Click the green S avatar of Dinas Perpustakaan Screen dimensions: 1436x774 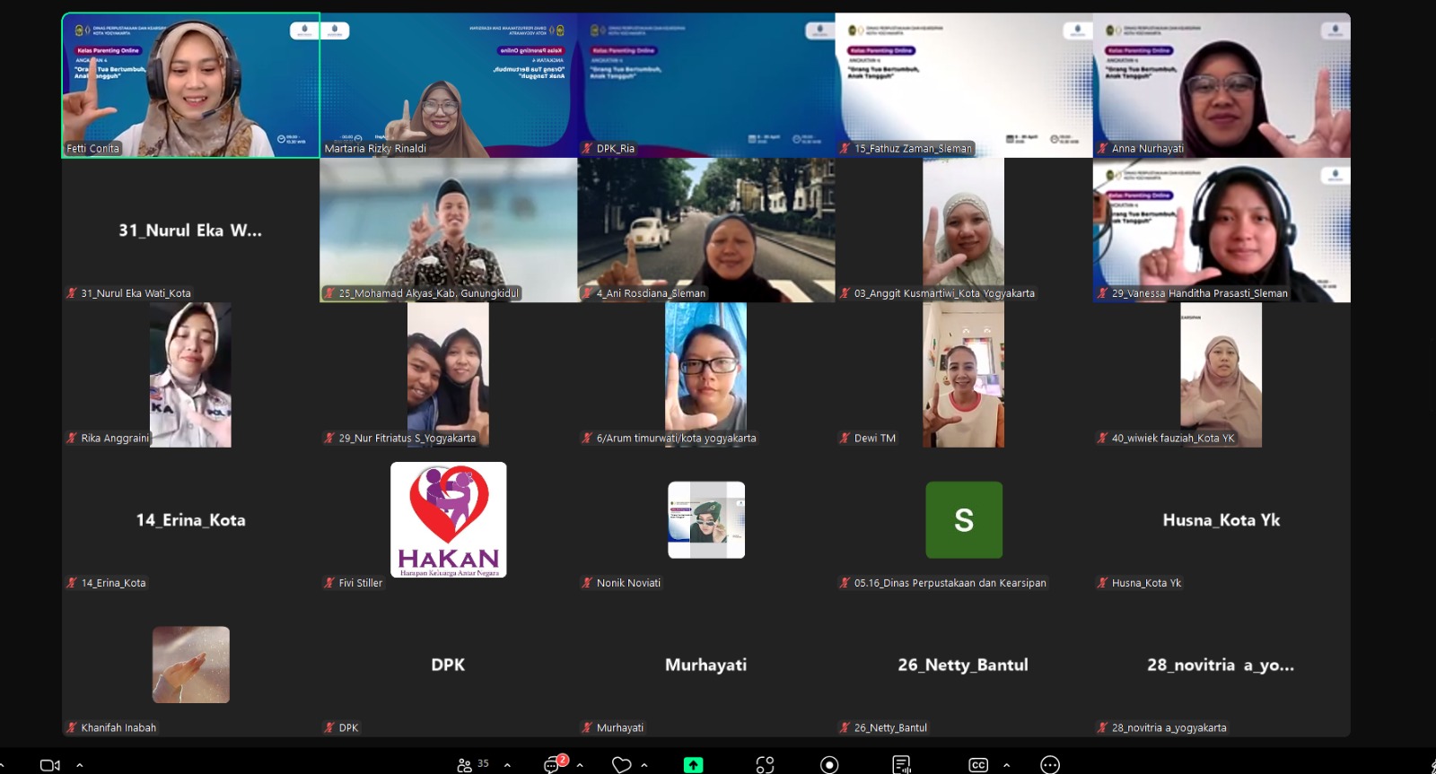coord(964,519)
